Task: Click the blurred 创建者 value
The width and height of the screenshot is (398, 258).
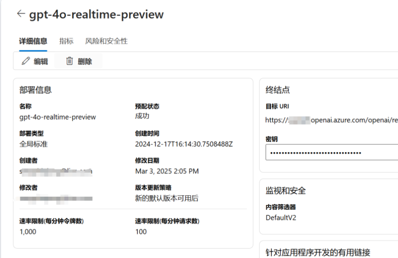Action: (x=56, y=172)
